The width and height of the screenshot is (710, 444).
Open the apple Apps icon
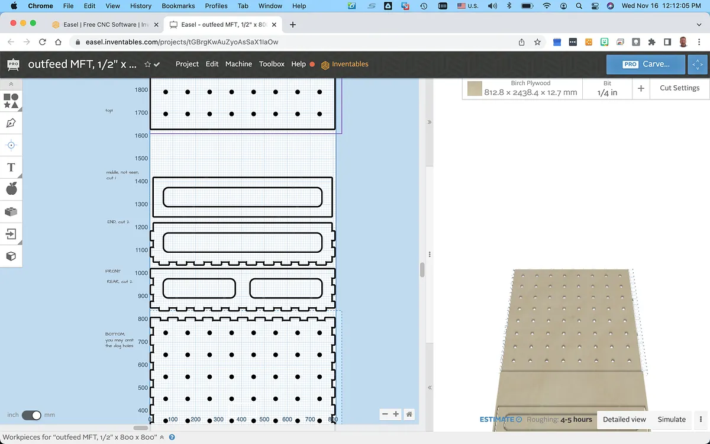[11, 189]
